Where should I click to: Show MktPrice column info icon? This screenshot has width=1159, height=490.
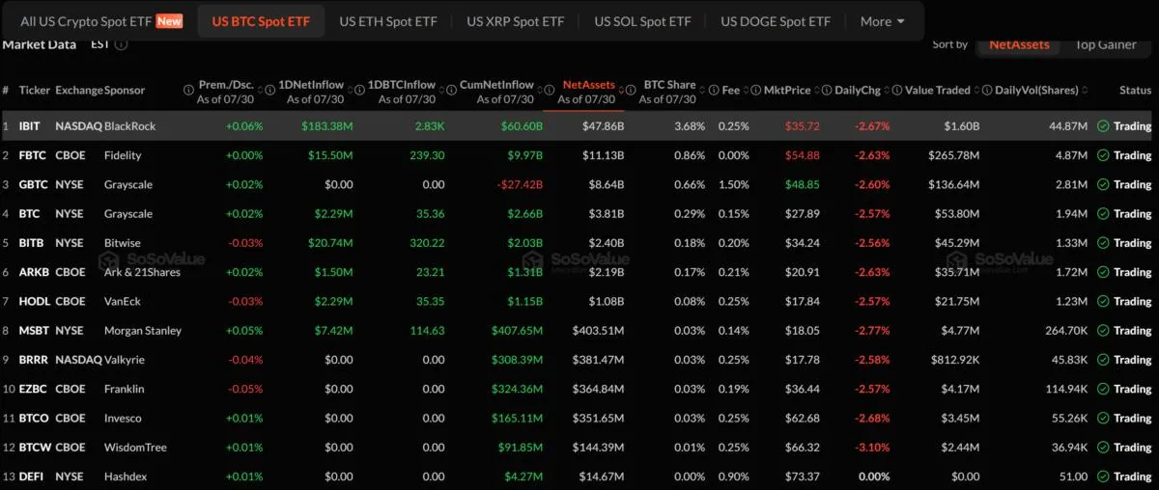pos(755,90)
